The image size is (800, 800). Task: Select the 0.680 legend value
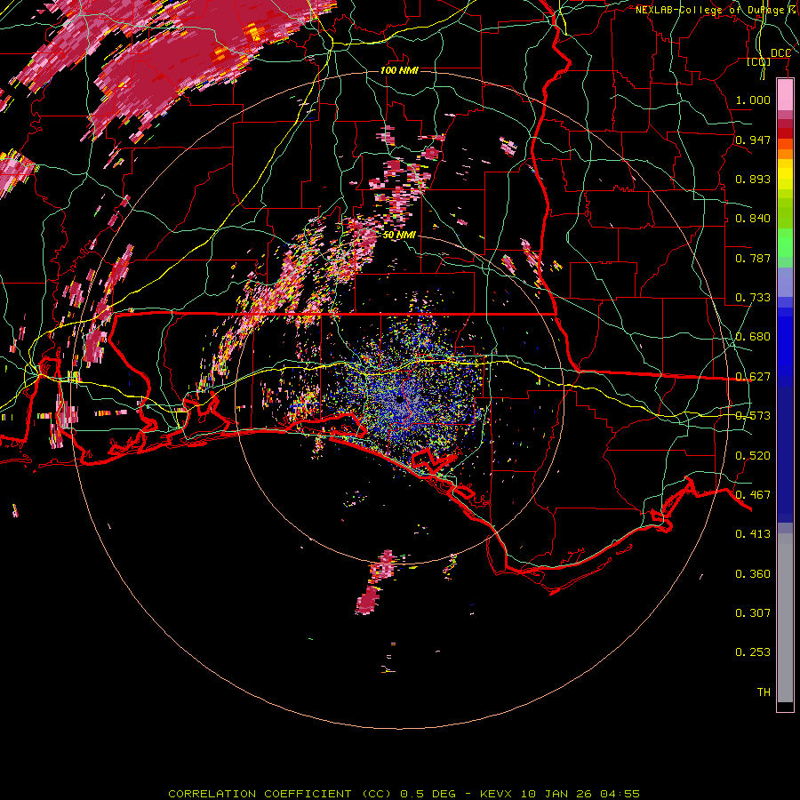(x=753, y=337)
